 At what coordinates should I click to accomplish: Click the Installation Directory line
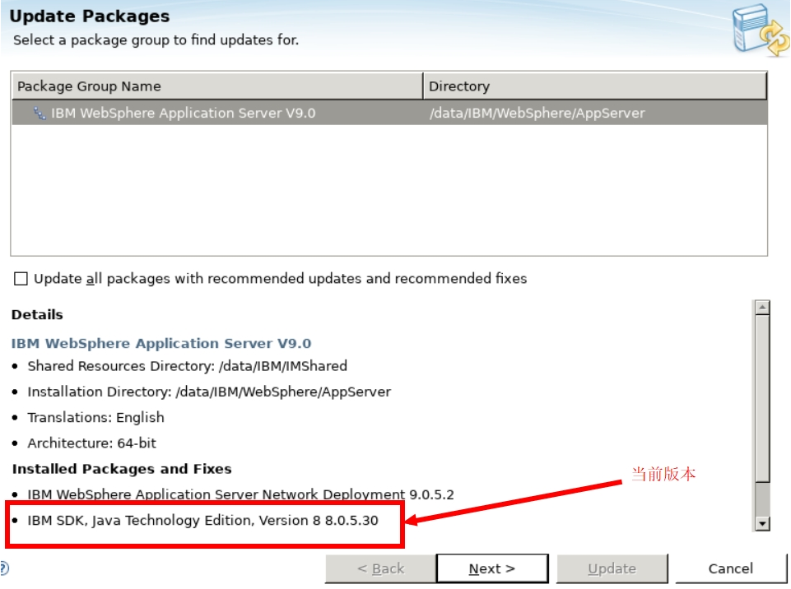(x=209, y=392)
